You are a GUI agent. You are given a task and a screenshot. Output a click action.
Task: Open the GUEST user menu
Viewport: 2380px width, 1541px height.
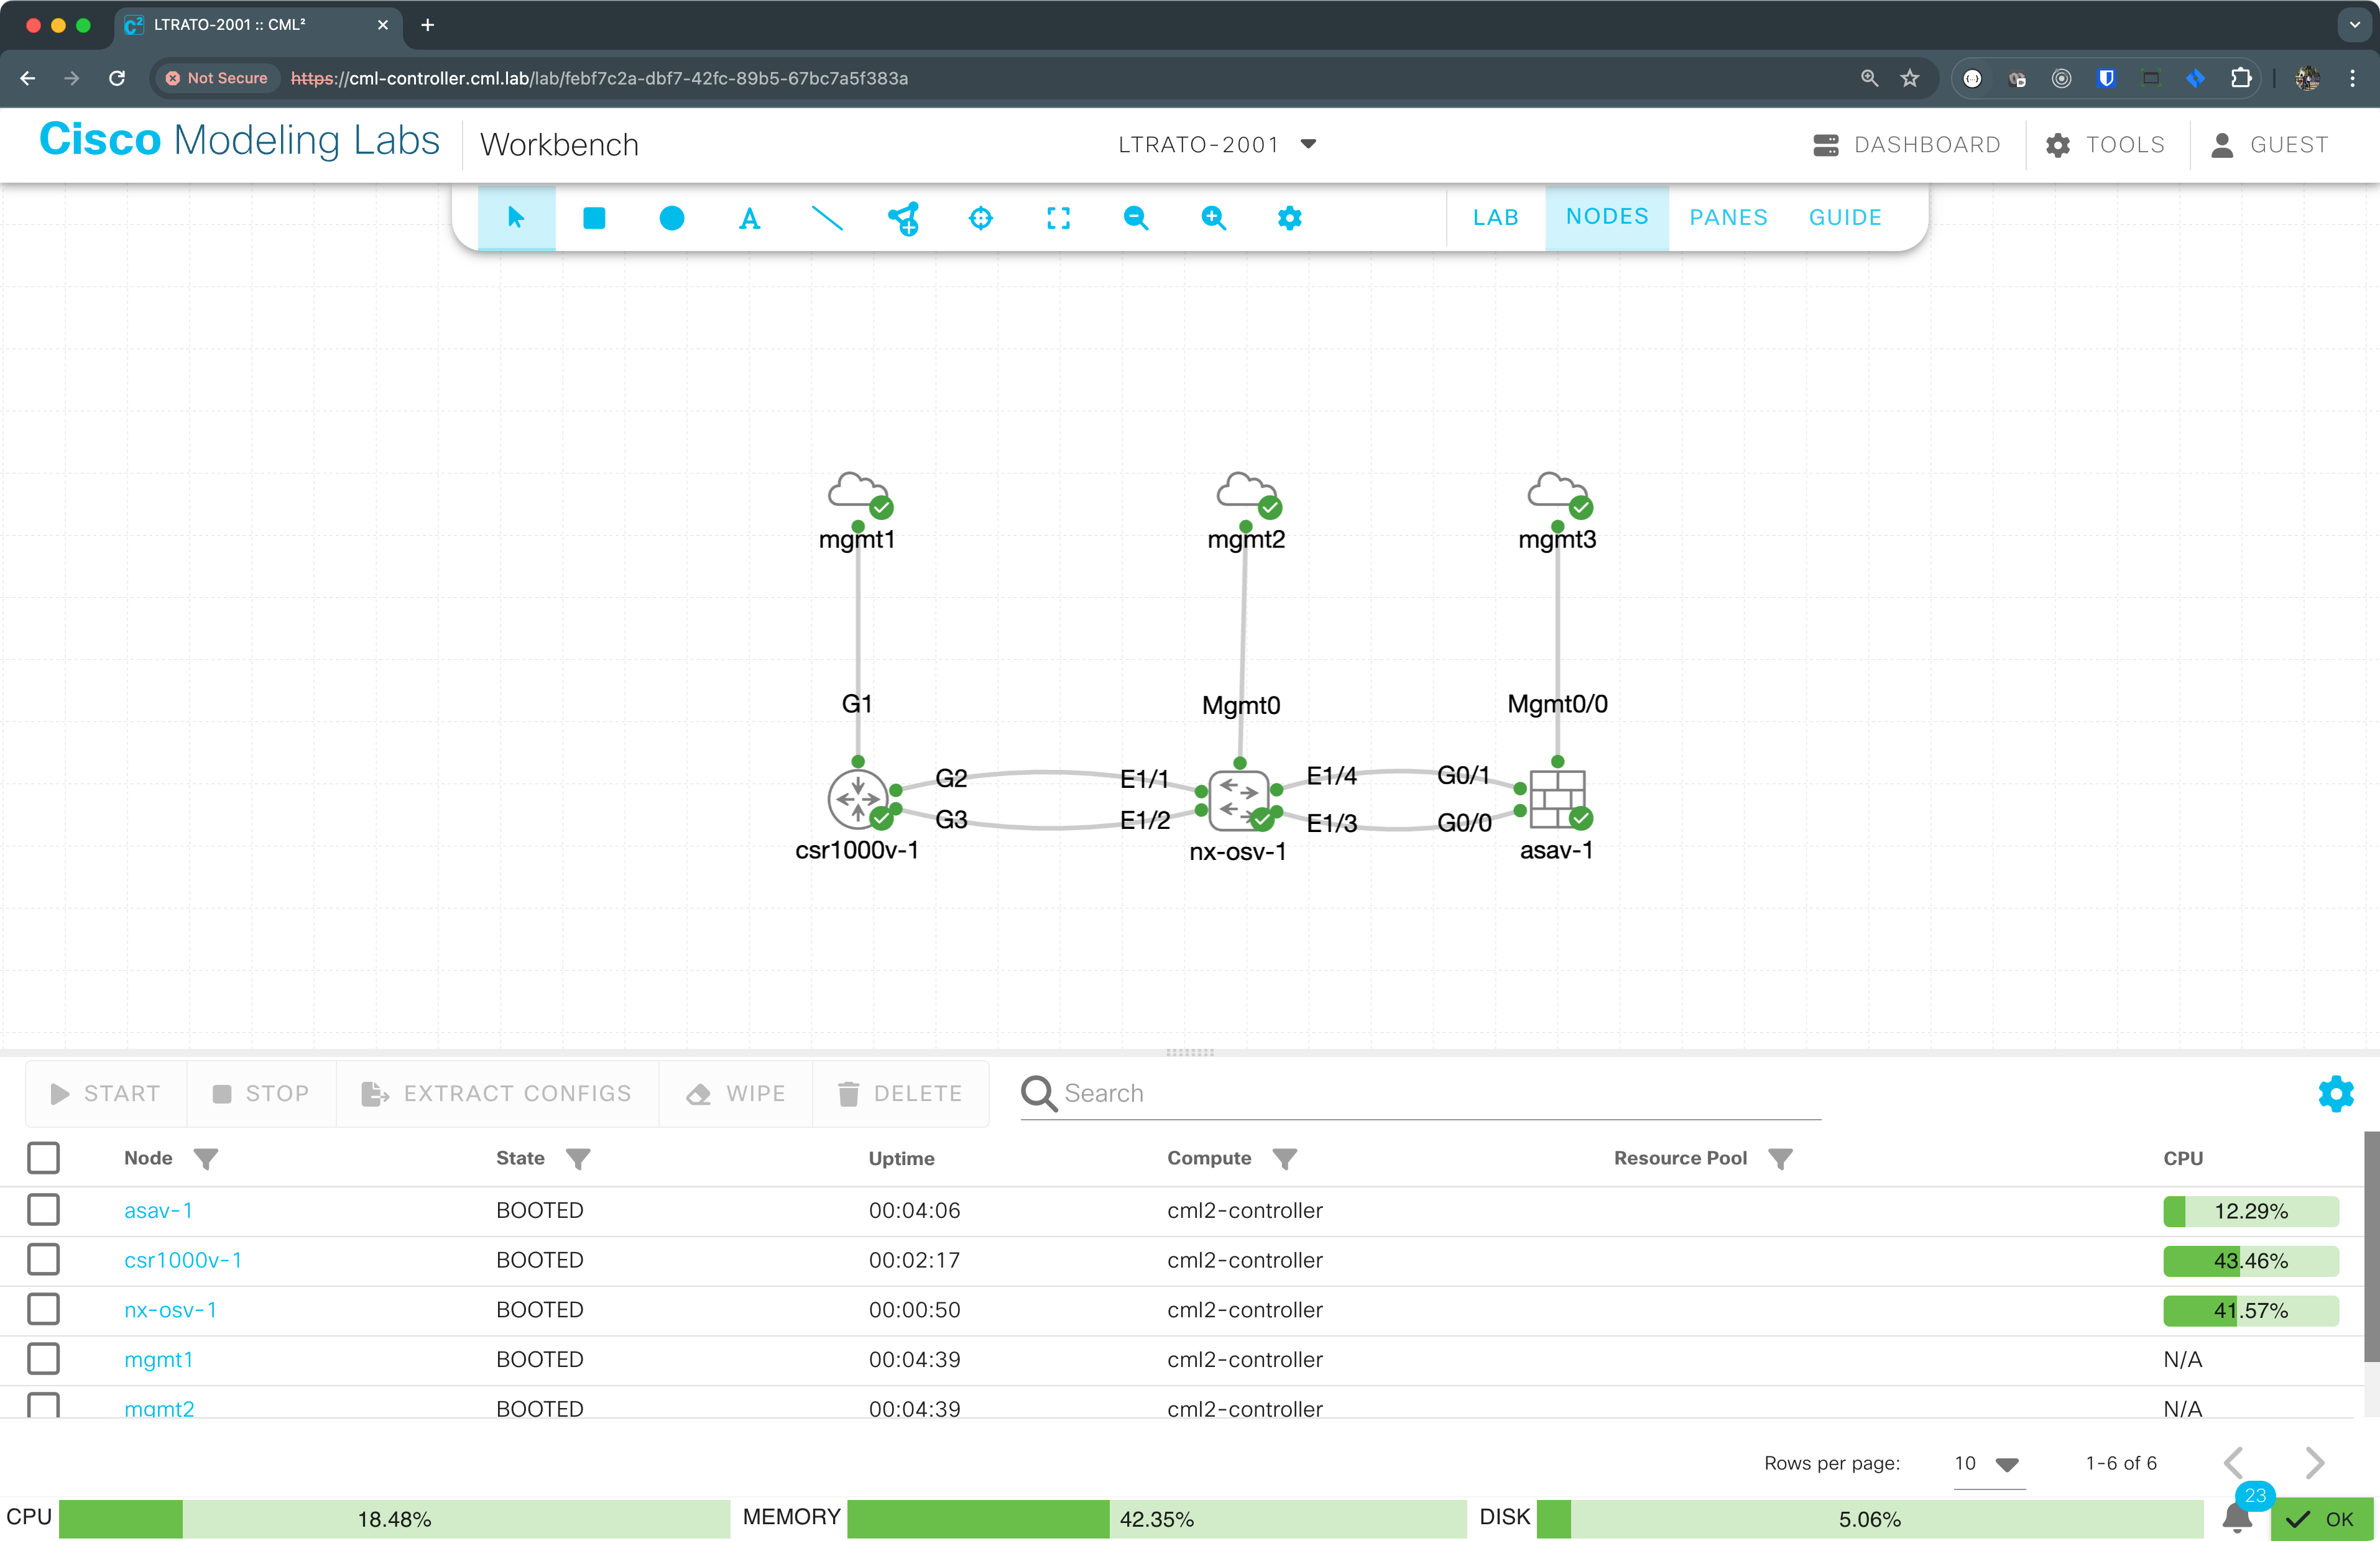2268,145
